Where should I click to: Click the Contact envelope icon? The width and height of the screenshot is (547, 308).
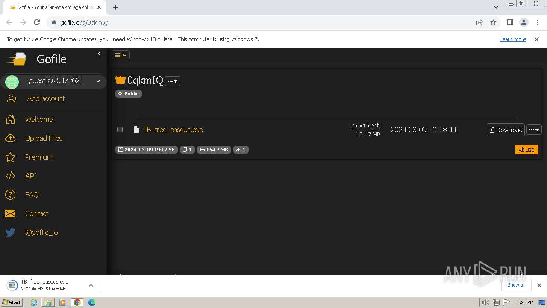click(10, 213)
